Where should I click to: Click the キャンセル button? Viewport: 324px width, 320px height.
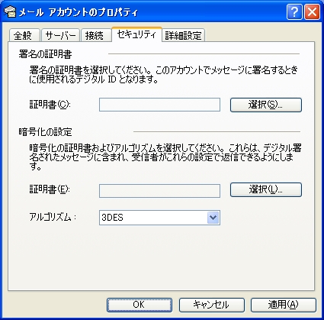pyautogui.click(x=211, y=305)
